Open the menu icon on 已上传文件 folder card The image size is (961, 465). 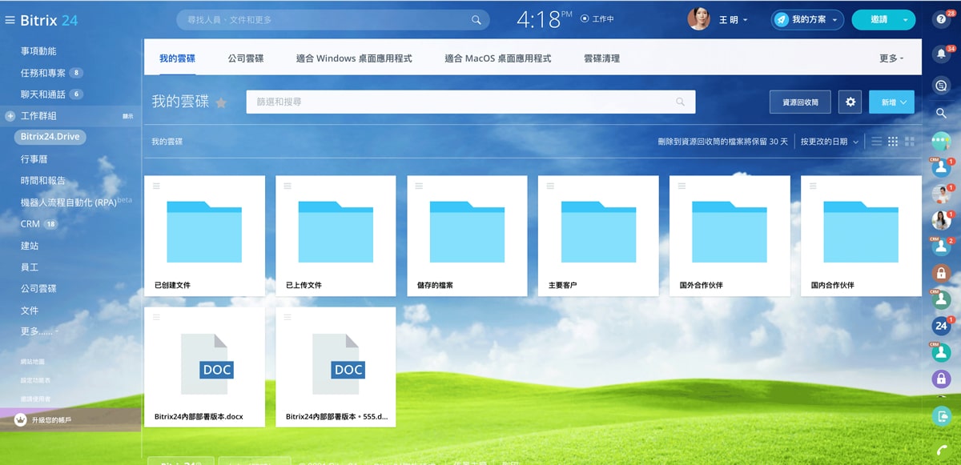[x=287, y=186]
